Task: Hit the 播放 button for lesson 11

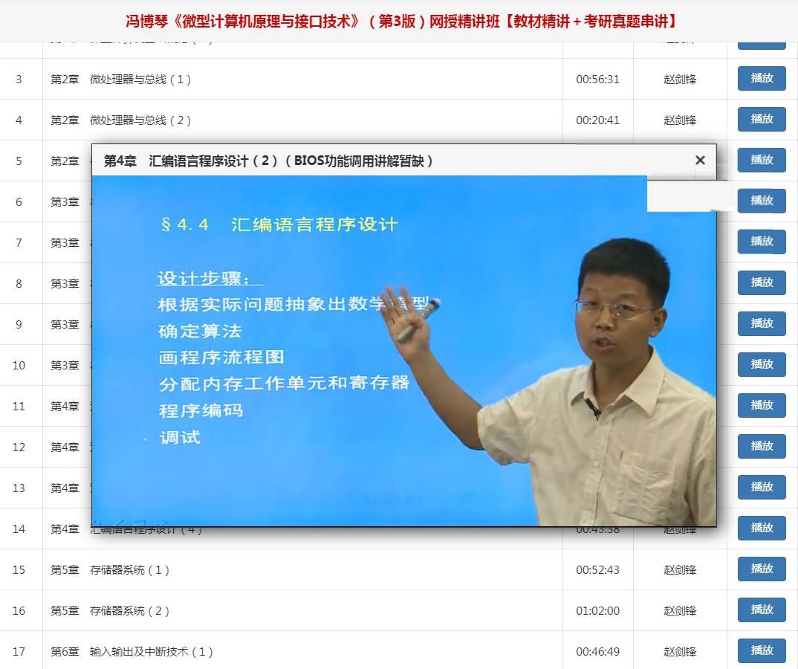Action: [x=762, y=405]
